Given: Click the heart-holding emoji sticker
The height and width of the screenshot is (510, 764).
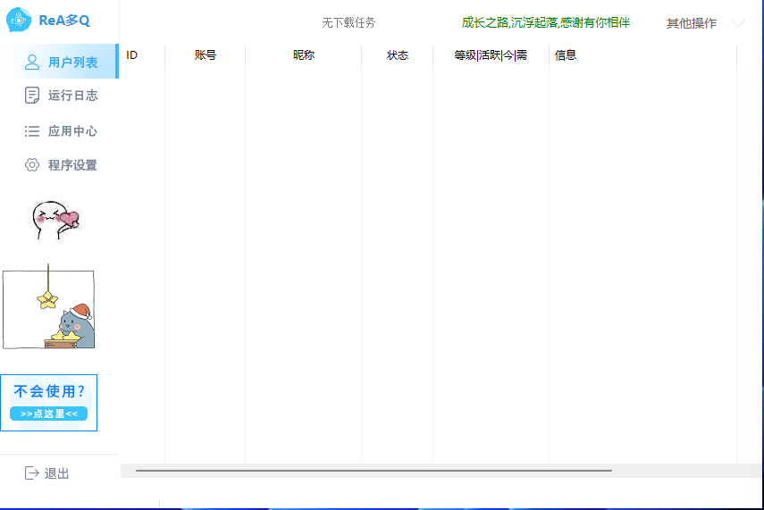Looking at the screenshot, I should coord(55,219).
